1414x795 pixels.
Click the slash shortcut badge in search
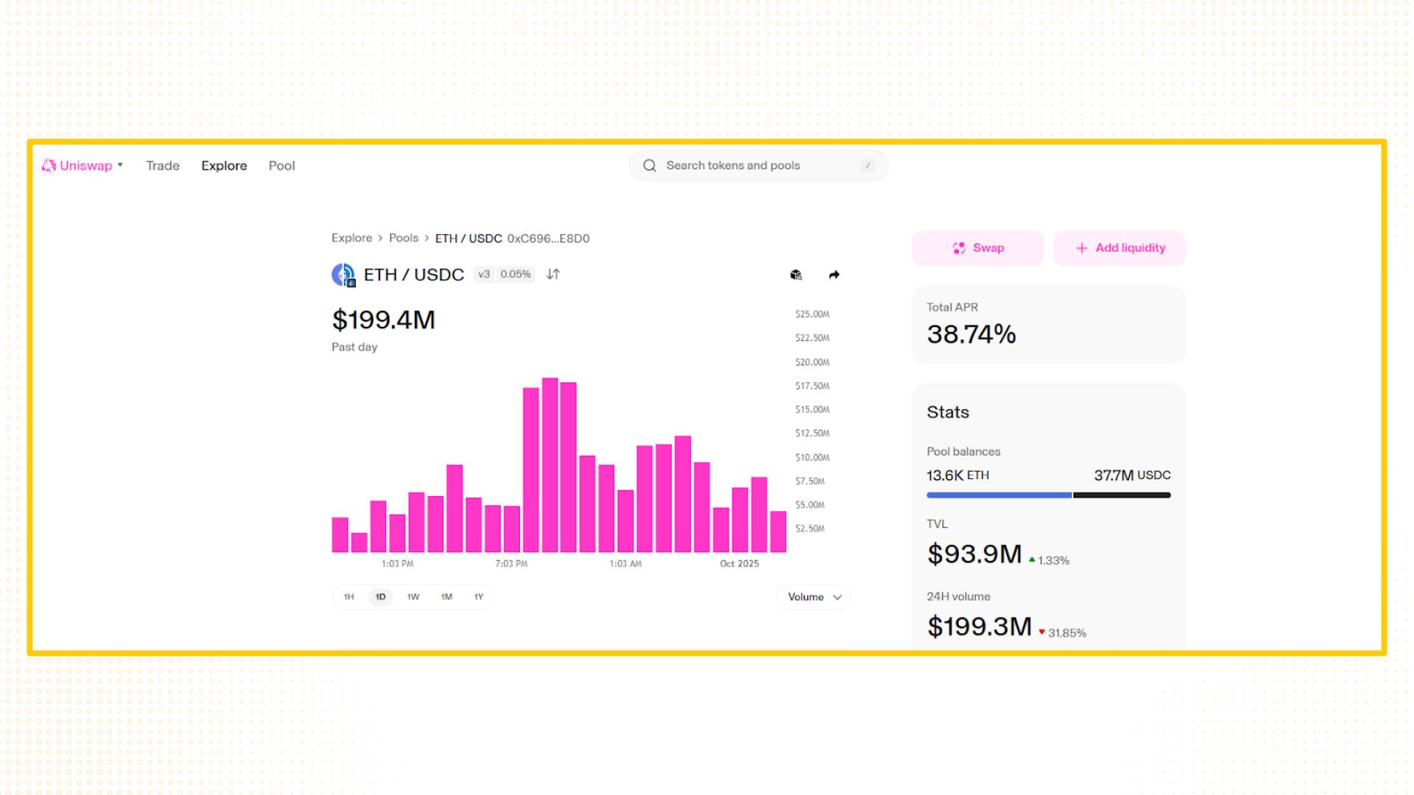(x=868, y=166)
